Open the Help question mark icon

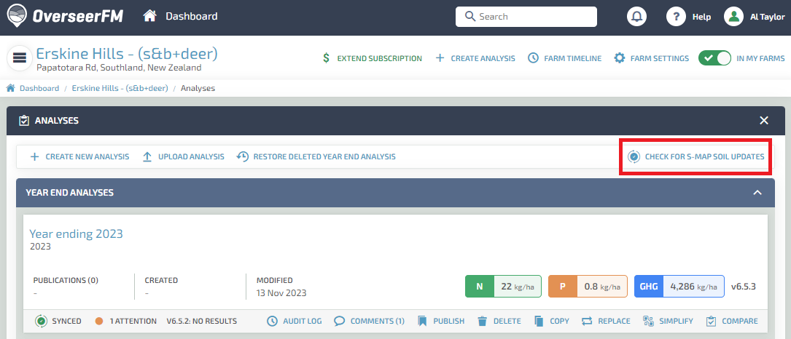click(x=676, y=17)
